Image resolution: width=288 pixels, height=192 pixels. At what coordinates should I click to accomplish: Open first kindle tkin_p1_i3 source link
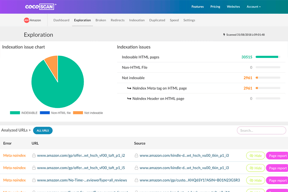(184, 155)
